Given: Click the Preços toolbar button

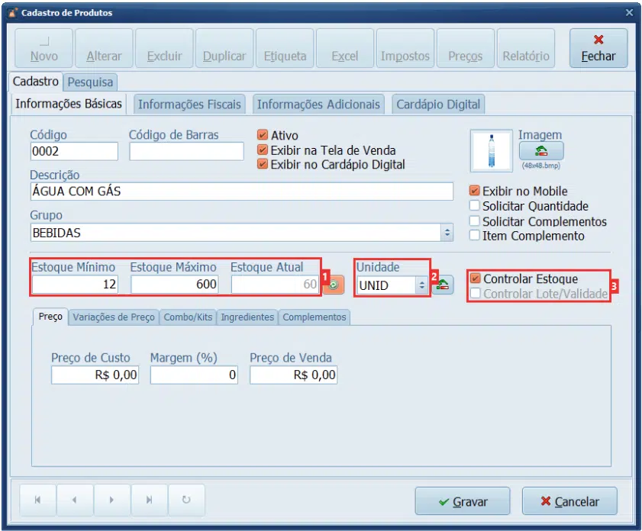Looking at the screenshot, I should tap(465, 48).
